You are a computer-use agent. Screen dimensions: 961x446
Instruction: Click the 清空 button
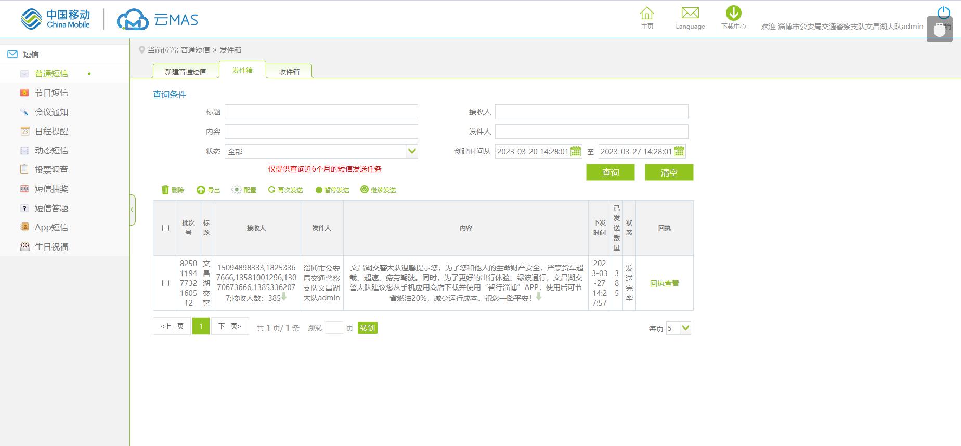tap(669, 173)
